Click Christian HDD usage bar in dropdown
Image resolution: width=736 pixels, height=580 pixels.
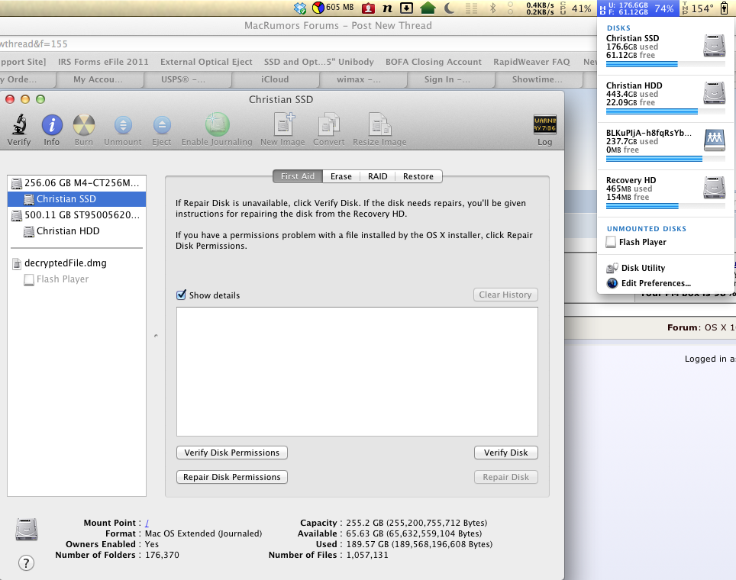[666, 111]
